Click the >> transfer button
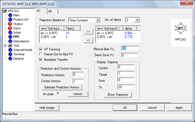This screenshot has width=195, height=122. [88, 31]
